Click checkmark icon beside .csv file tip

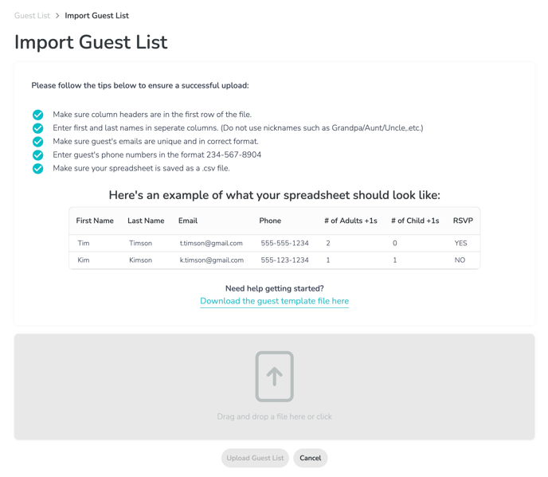click(x=37, y=169)
